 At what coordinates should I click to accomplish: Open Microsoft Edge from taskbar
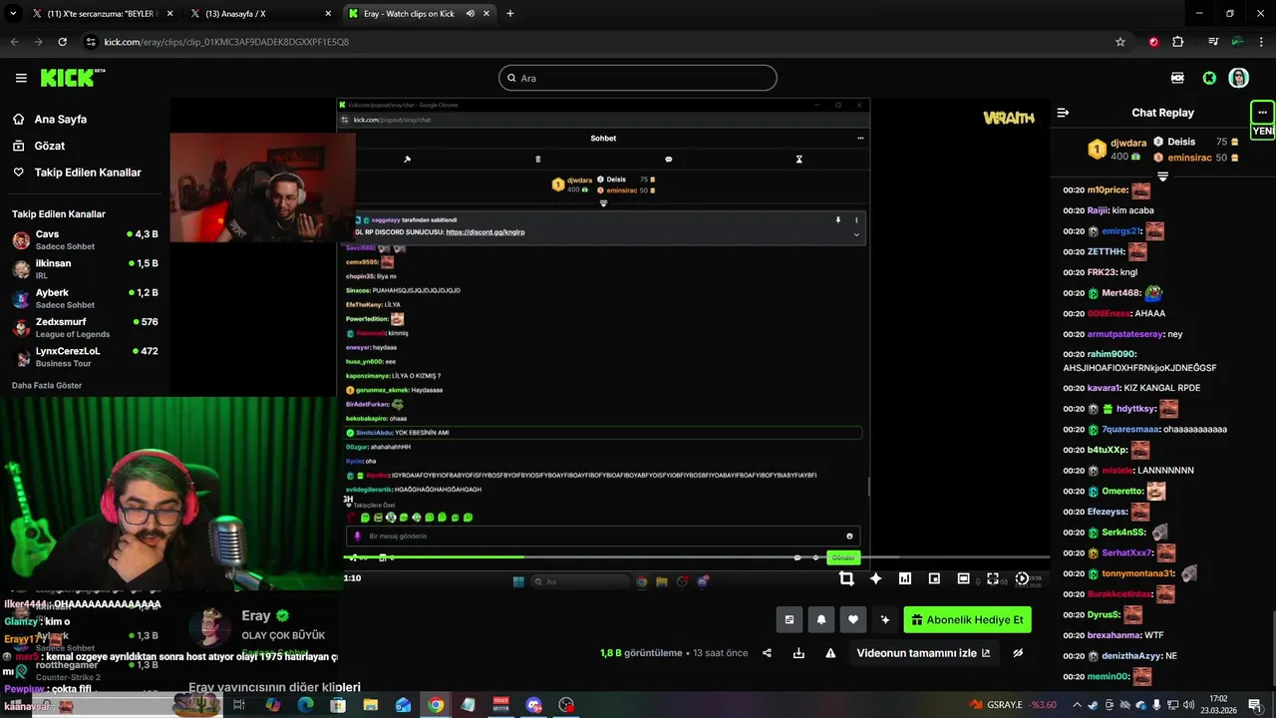(305, 705)
